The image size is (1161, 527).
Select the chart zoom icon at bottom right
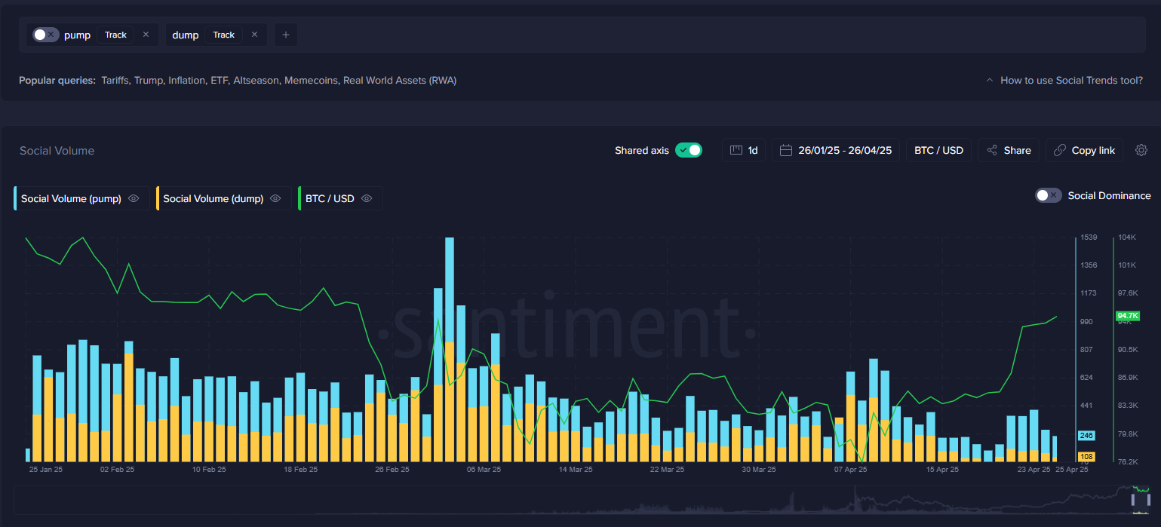[x=1140, y=498]
